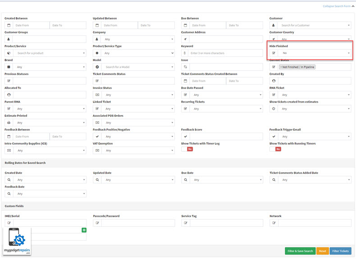This screenshot has width=356, height=259.
Task: Open the Hide Finished dropdown
Action: 315,53
